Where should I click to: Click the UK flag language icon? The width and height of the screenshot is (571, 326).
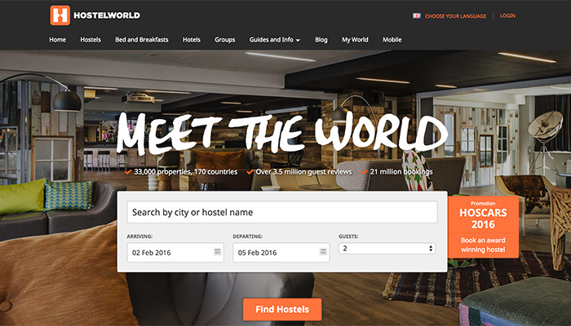[x=417, y=16]
